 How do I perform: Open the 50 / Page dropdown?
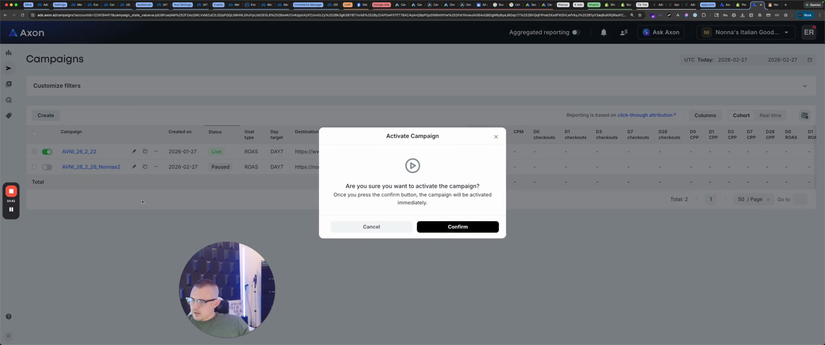click(754, 200)
